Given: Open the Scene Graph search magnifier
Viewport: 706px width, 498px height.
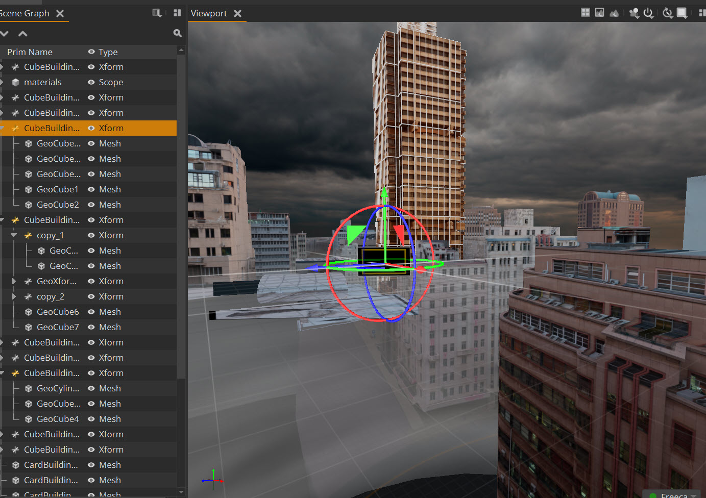Looking at the screenshot, I should [x=177, y=33].
